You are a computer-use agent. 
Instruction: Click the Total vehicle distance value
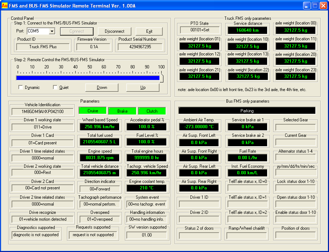click(x=99, y=173)
